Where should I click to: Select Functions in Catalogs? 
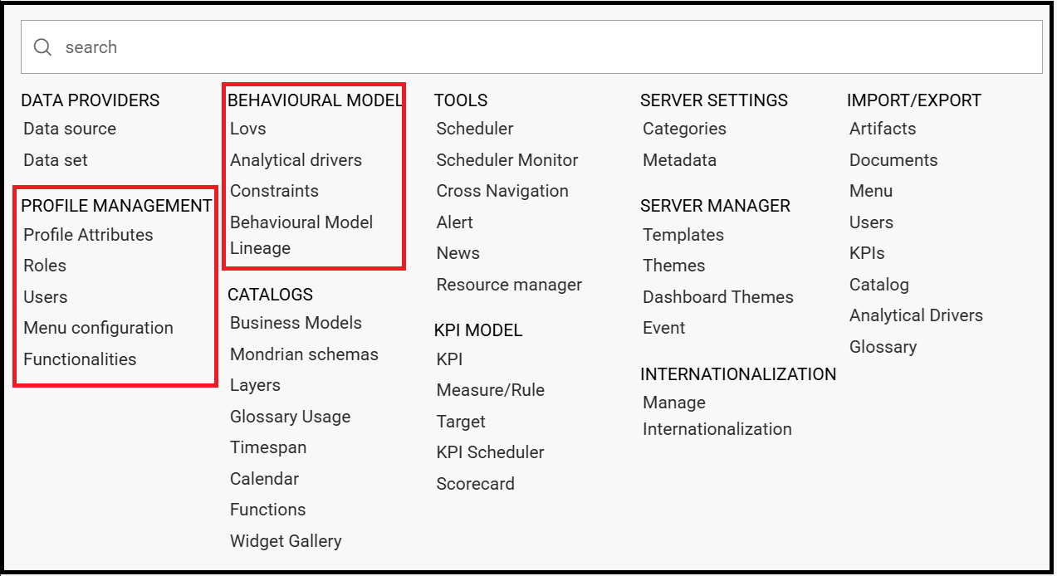coord(268,510)
